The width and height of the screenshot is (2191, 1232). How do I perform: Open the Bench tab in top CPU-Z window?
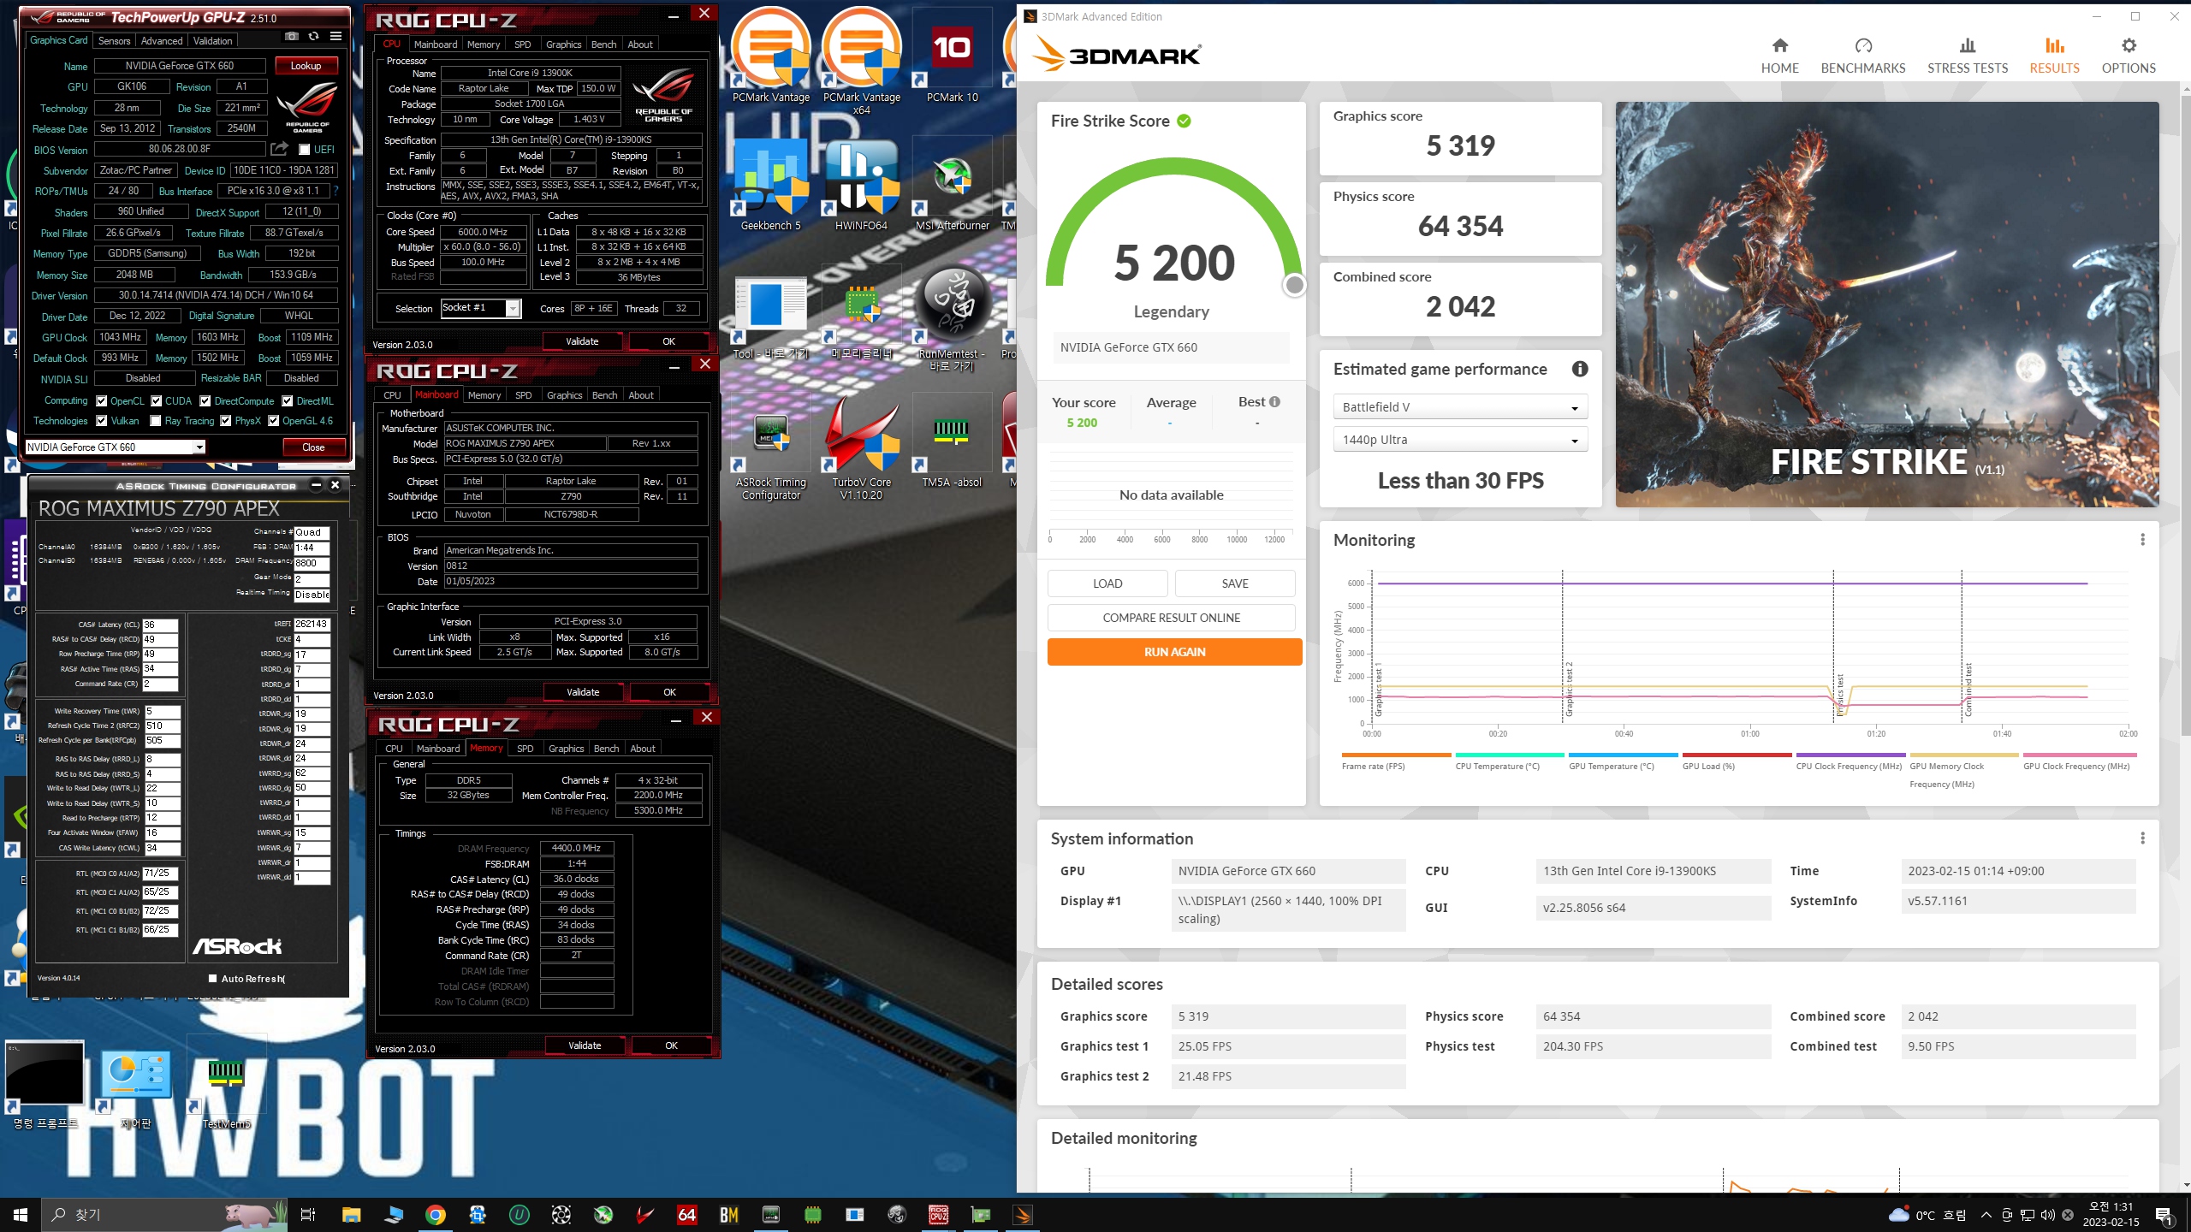coord(603,44)
